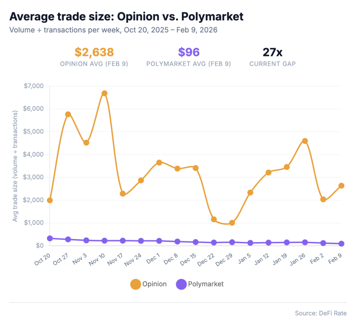Click the Opinion data point for Jan 26

click(305, 141)
